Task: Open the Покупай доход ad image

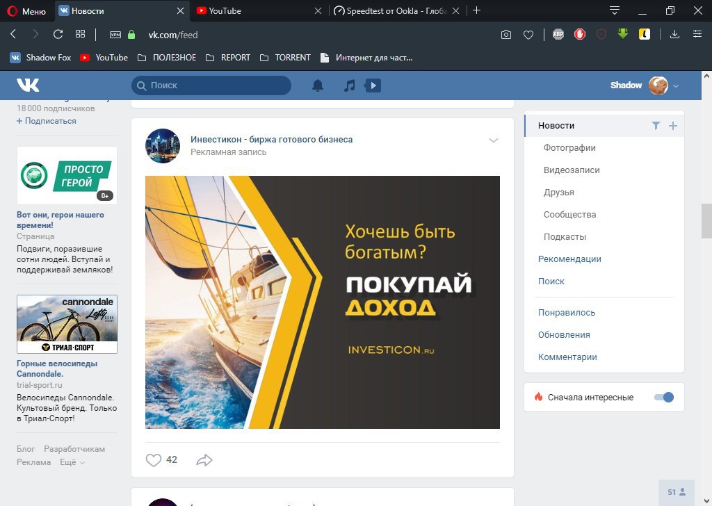Action: click(x=323, y=302)
